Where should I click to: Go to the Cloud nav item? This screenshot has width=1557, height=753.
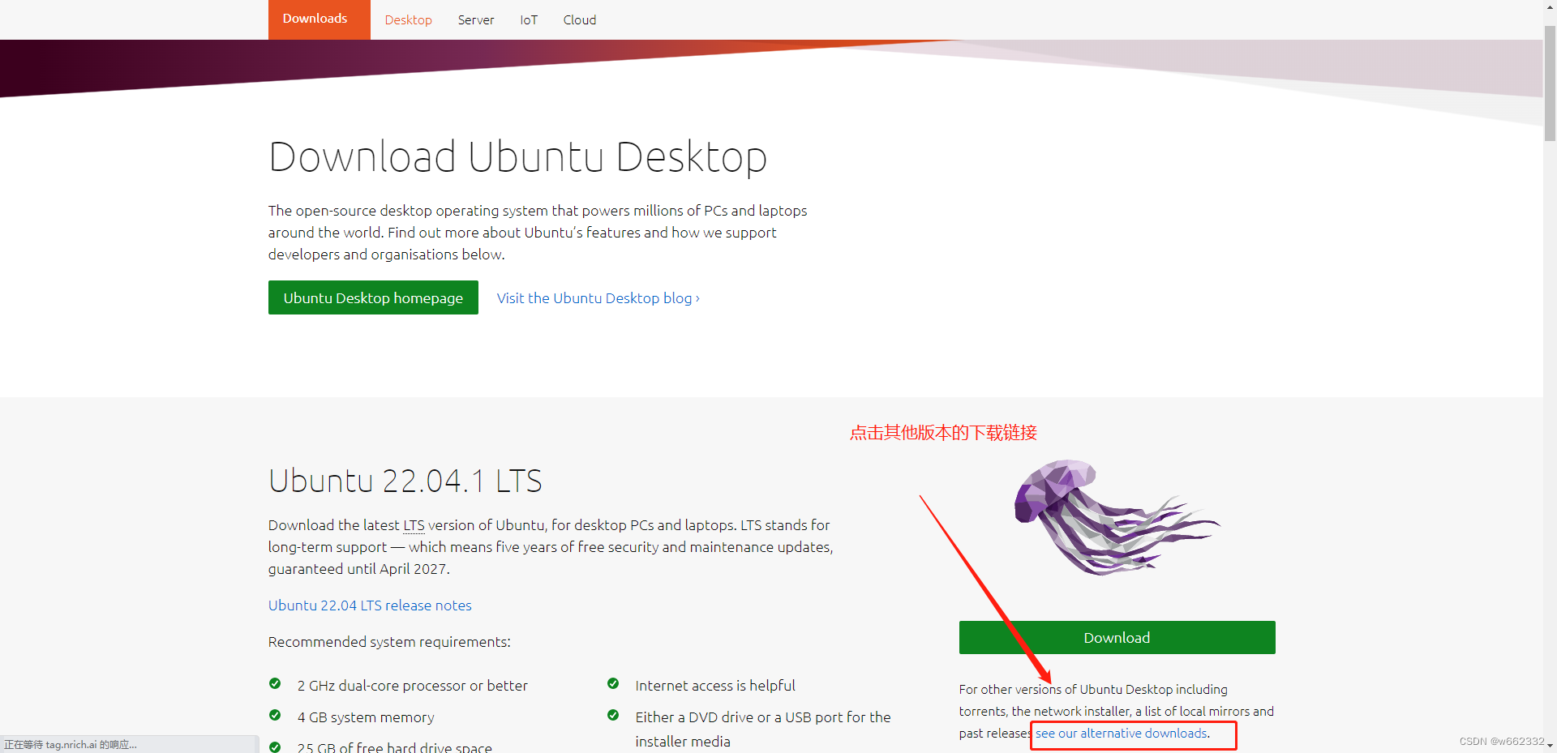[580, 19]
